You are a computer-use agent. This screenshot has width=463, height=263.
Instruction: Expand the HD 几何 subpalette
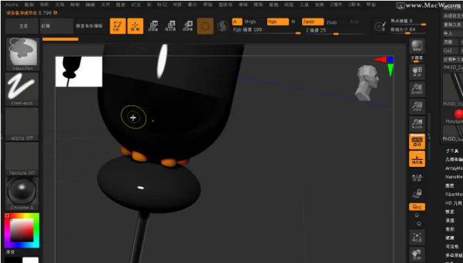point(453,203)
